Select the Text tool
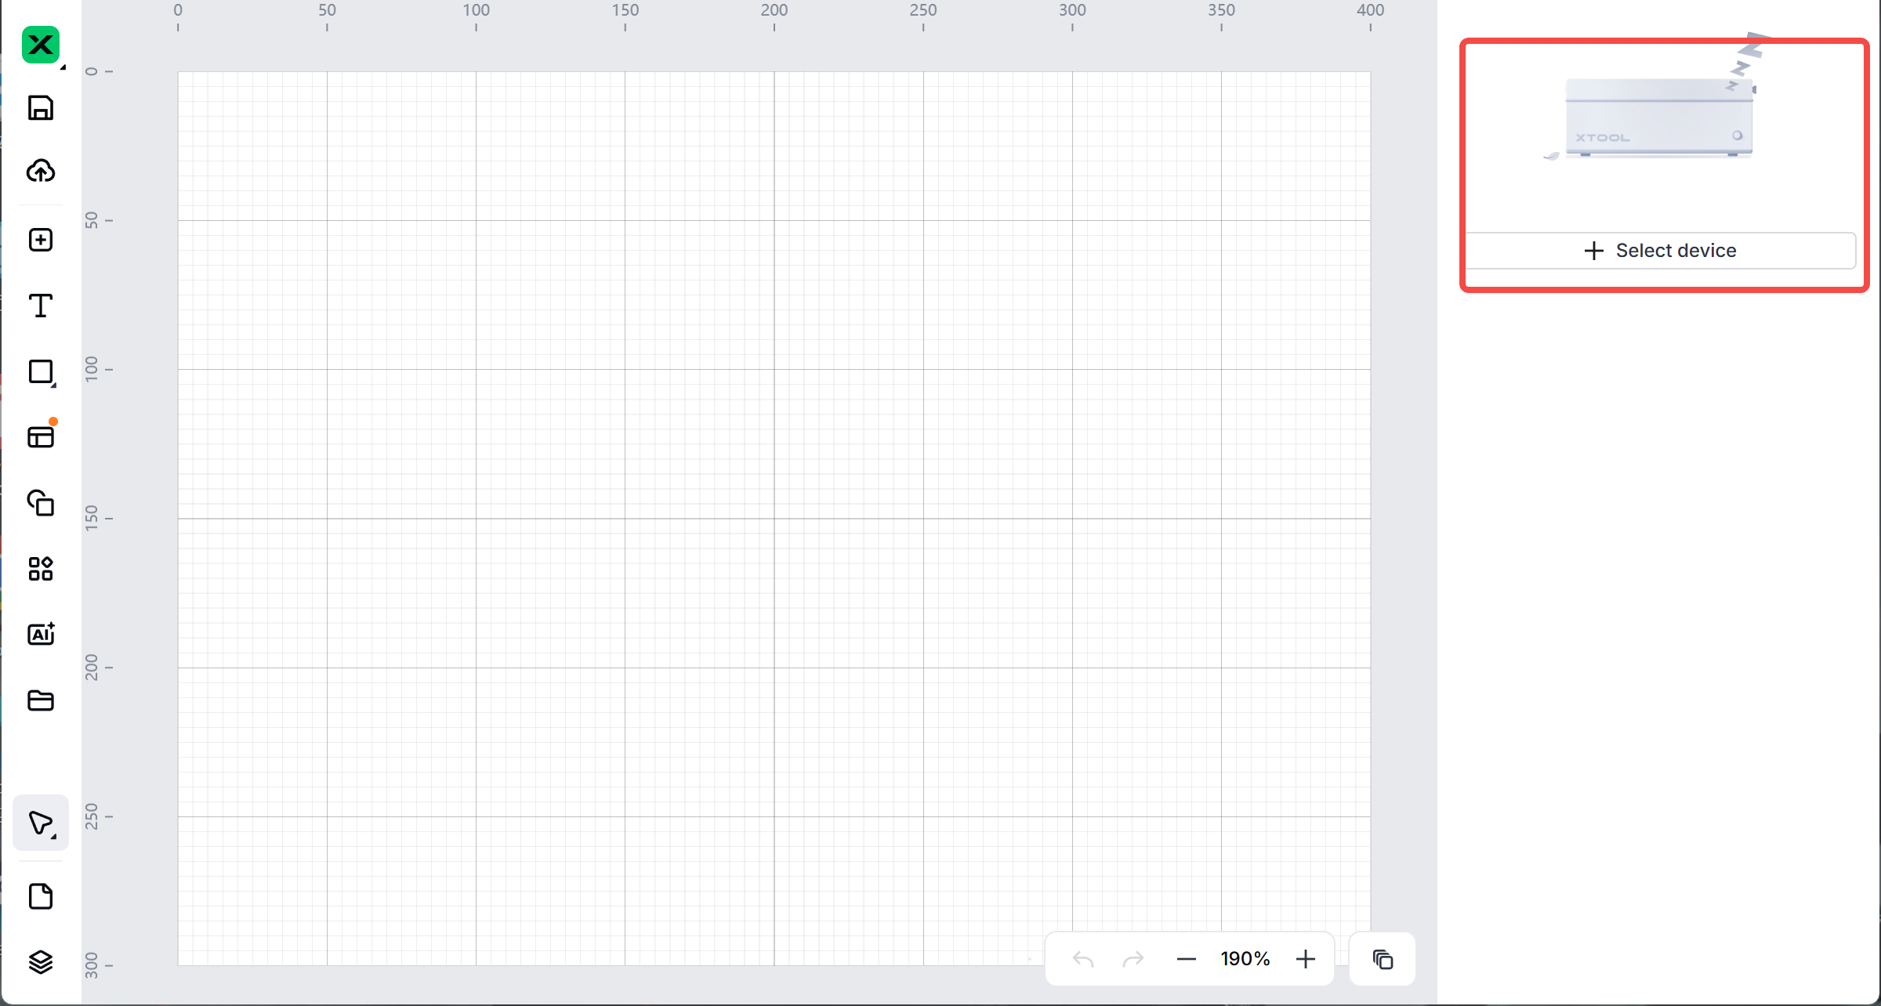This screenshot has height=1006, width=1881. coord(41,306)
